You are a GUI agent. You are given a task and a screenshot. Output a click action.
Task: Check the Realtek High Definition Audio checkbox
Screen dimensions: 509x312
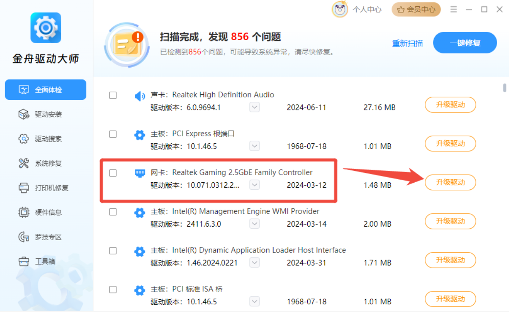coord(113,96)
